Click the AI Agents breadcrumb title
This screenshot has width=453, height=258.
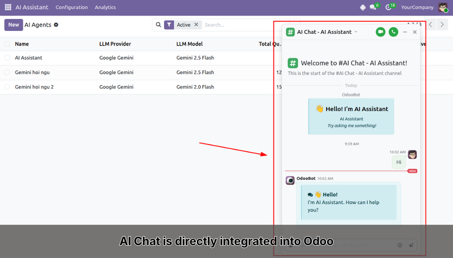(38, 25)
